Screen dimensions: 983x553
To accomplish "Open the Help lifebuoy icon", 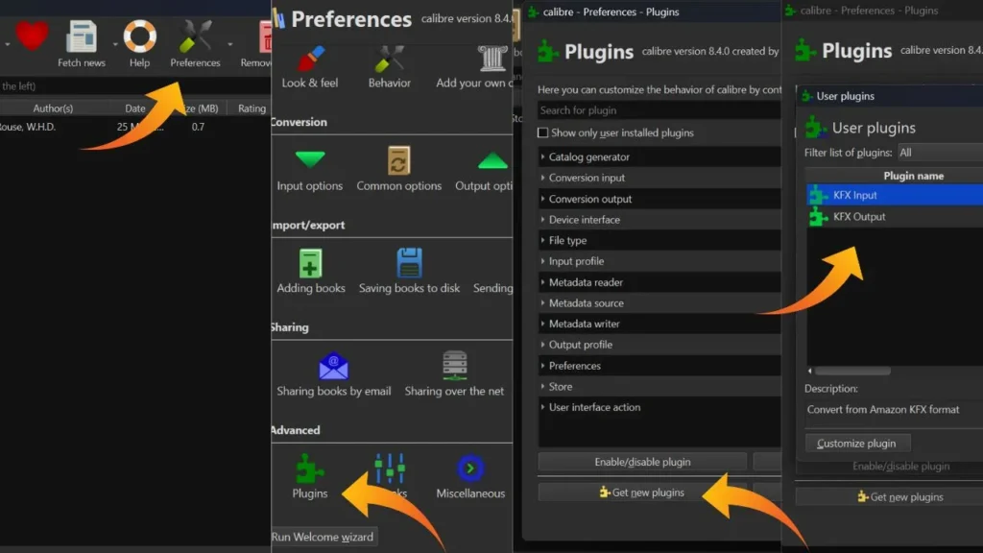I will pos(139,44).
